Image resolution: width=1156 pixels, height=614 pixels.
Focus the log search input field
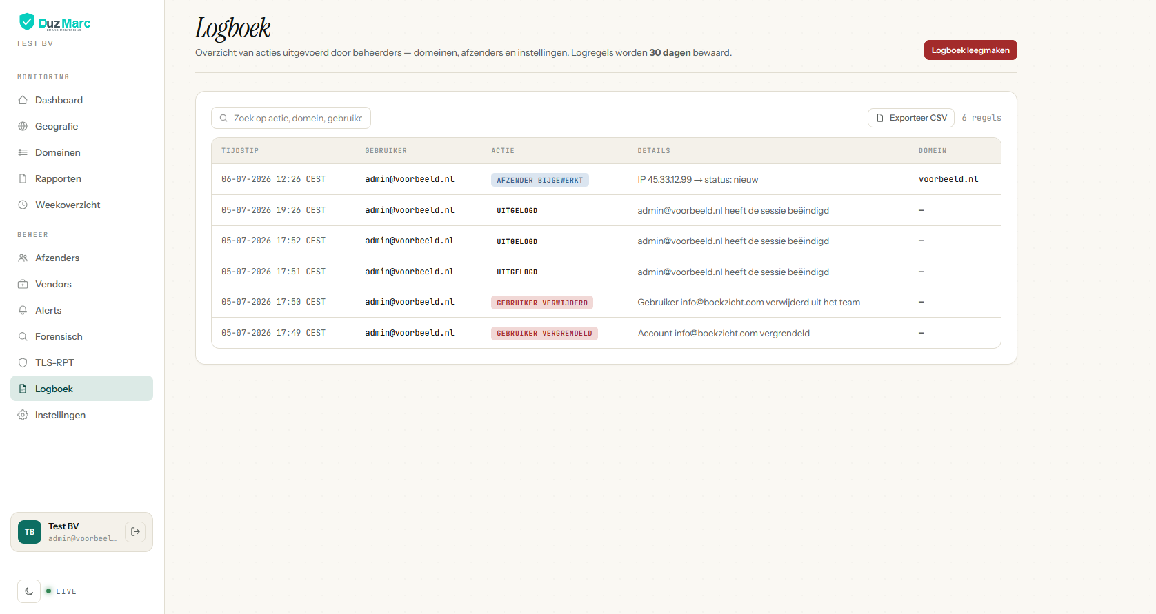click(291, 118)
